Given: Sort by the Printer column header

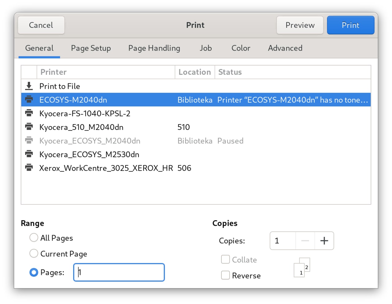Looking at the screenshot, I should coord(106,72).
